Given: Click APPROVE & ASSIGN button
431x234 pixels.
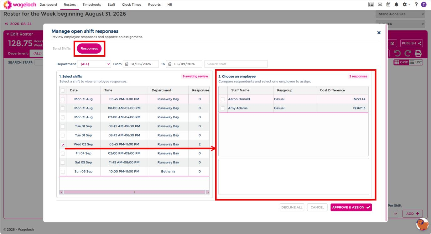Looking at the screenshot, I should click(351, 207).
